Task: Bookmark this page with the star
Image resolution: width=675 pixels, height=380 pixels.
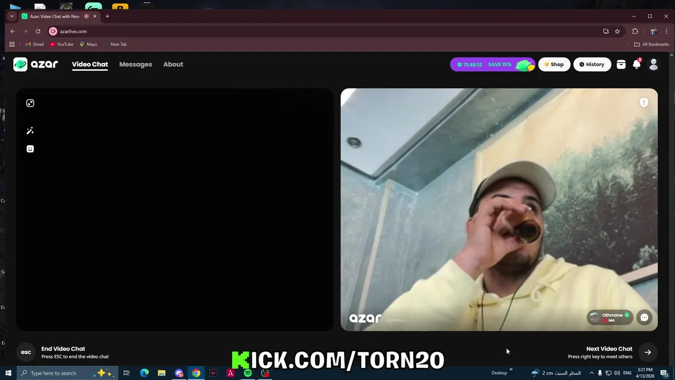Action: pos(618,31)
